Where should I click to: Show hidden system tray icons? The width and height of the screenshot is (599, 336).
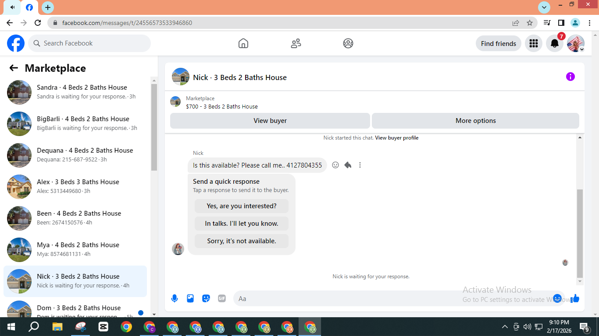[x=505, y=327]
